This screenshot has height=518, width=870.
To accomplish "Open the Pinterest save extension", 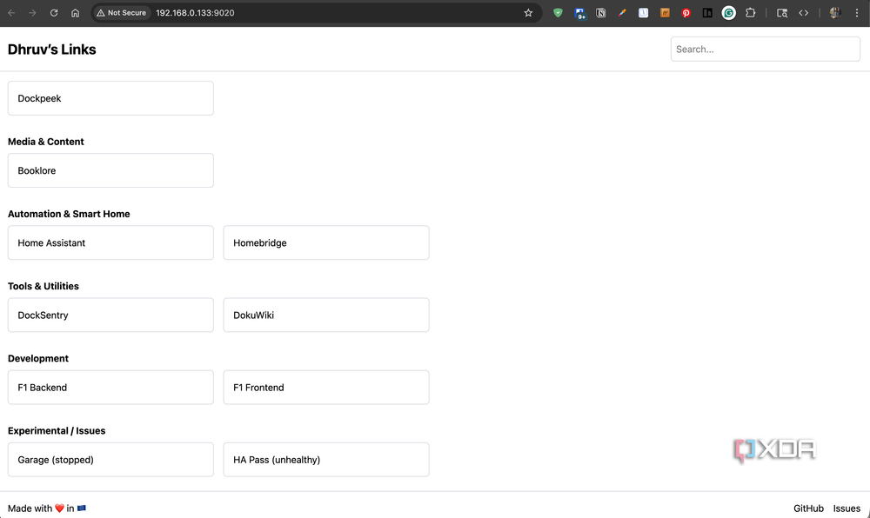I will pos(686,13).
